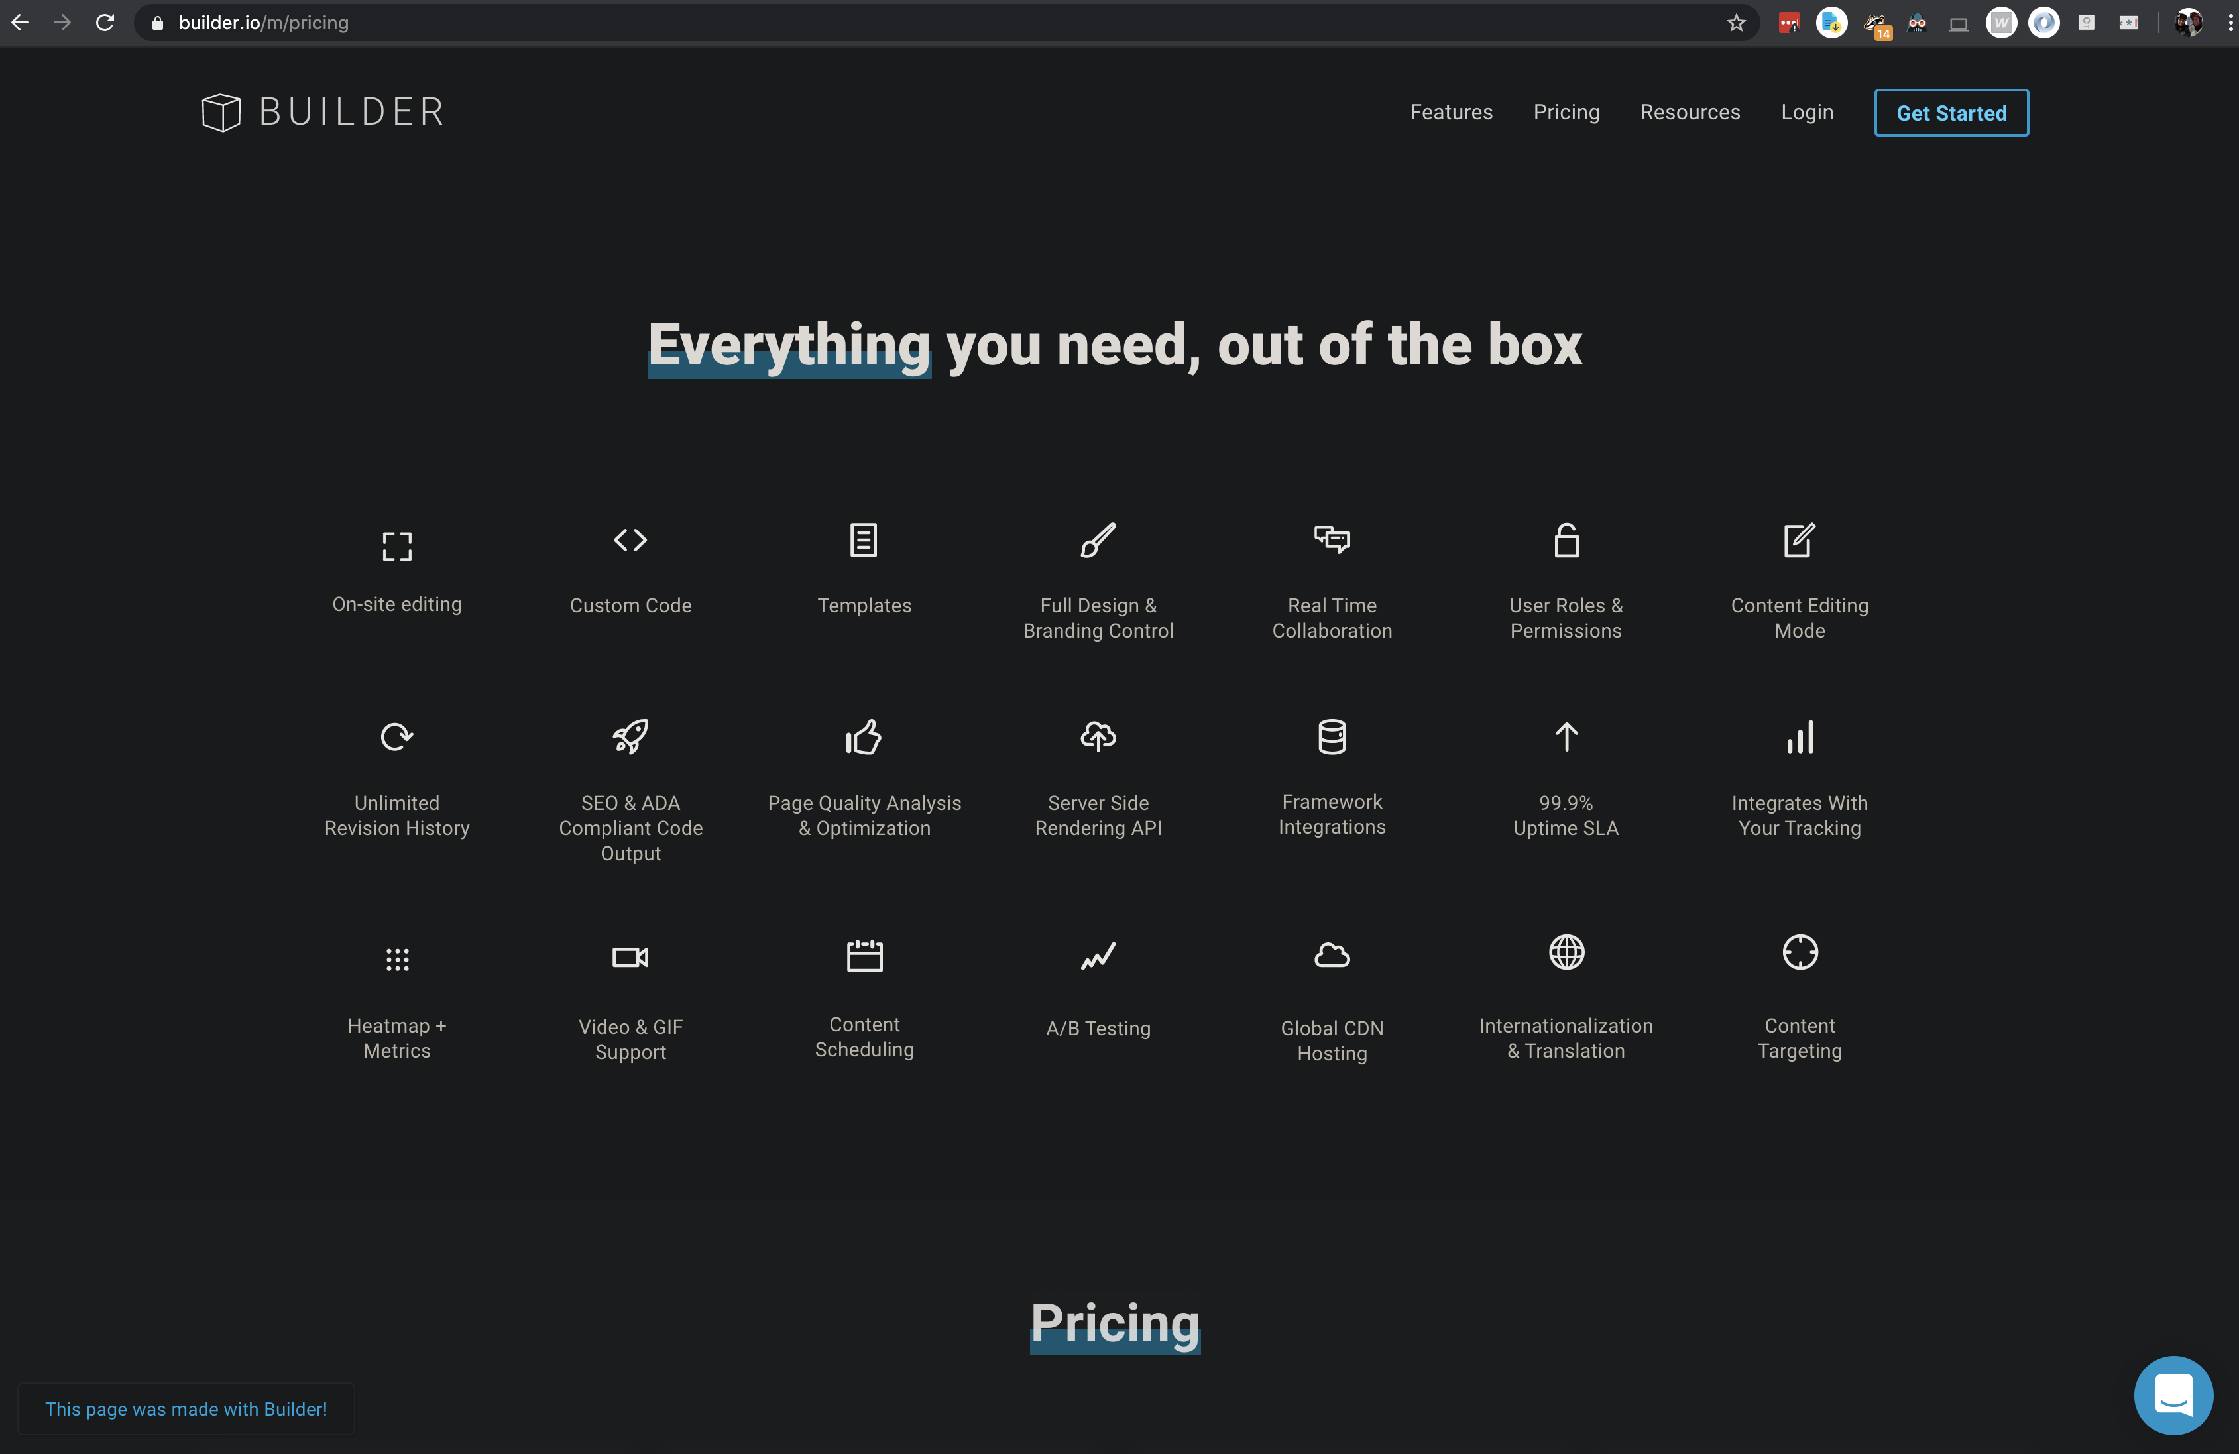Open the Features nav menu

[1451, 112]
